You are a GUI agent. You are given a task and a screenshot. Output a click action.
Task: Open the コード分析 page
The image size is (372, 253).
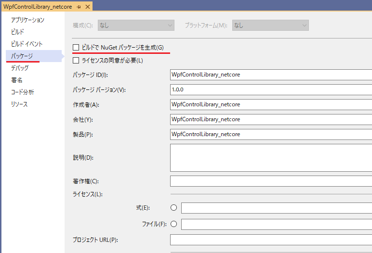[x=23, y=92]
